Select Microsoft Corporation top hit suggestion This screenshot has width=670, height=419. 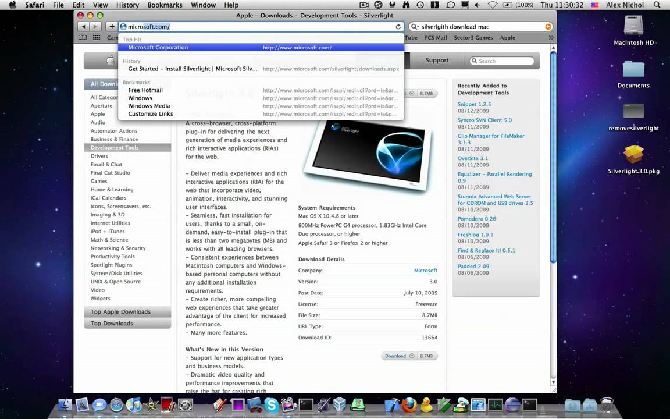coord(261,48)
